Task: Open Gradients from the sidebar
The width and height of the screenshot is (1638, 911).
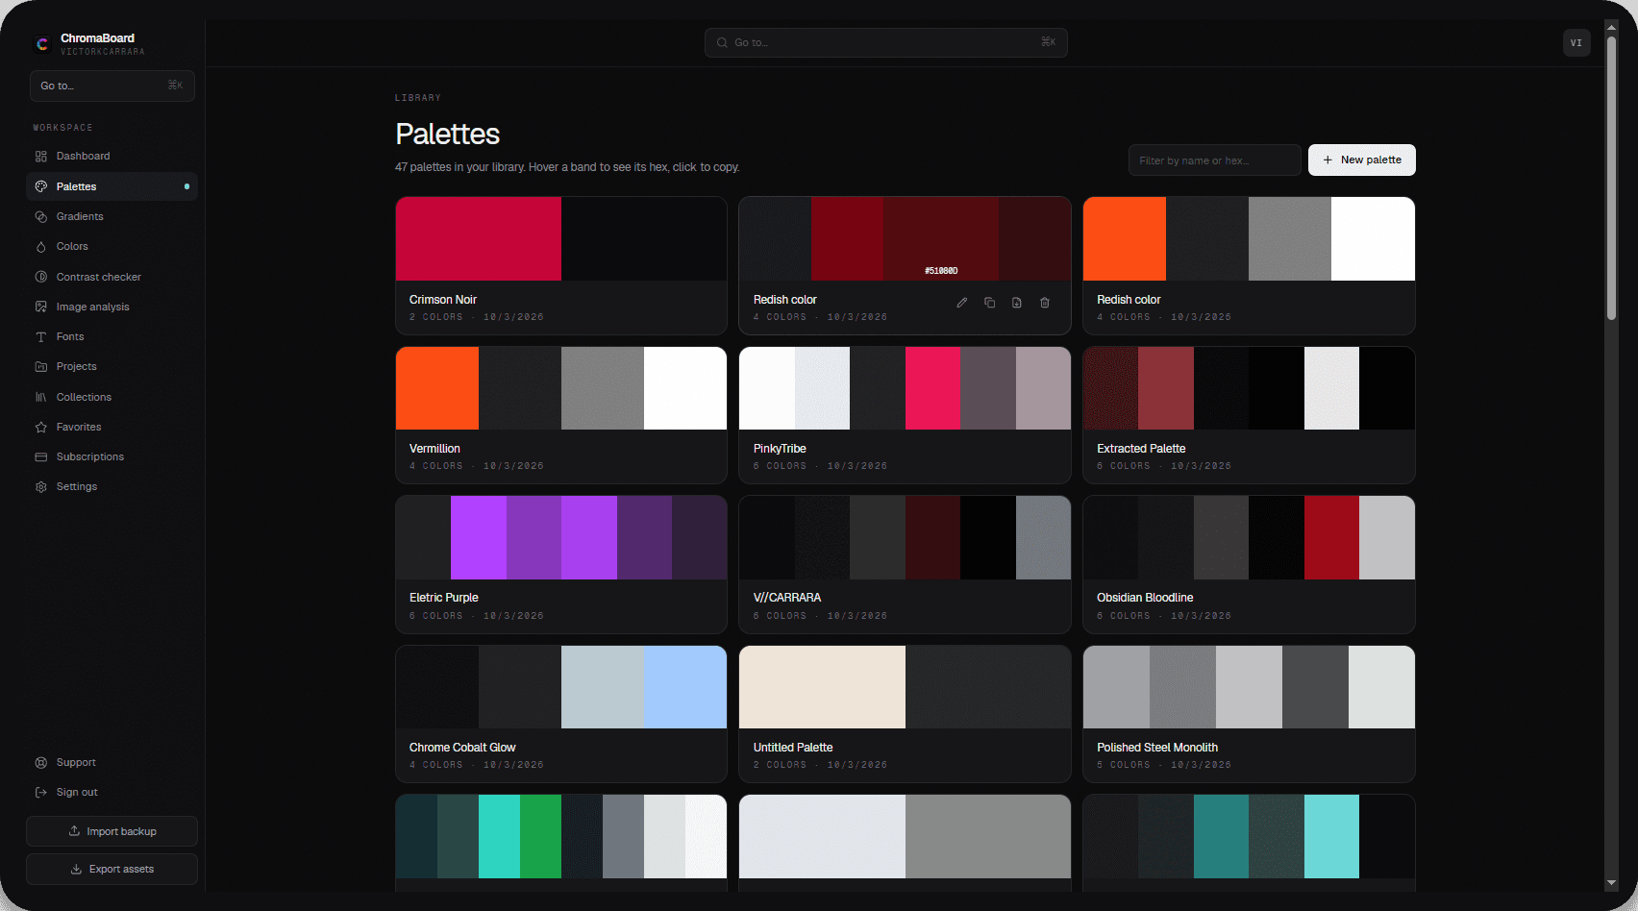Action: (112, 216)
